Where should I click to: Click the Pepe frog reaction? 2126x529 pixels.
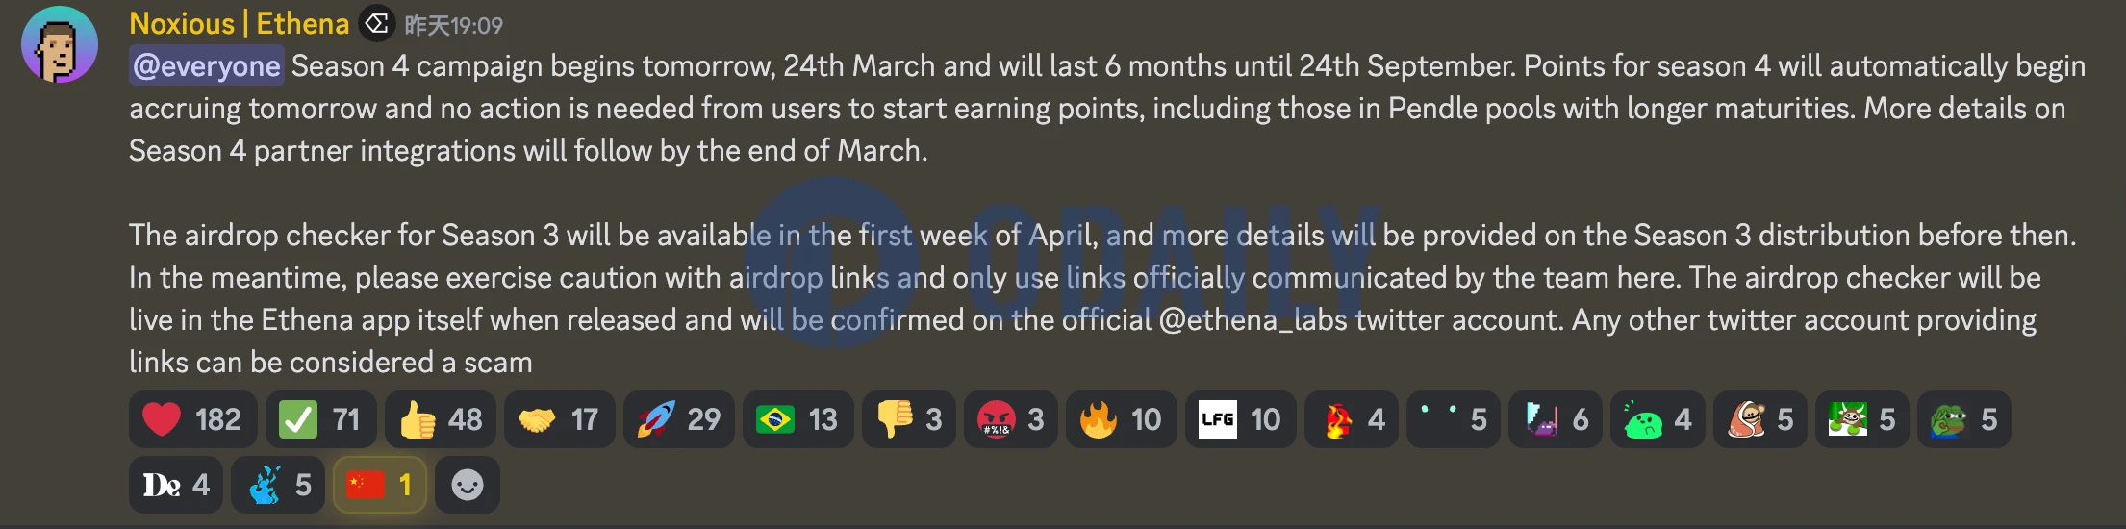(x=1963, y=419)
